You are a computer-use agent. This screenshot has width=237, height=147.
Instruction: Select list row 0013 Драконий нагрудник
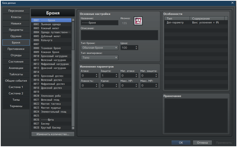pos(51,68)
